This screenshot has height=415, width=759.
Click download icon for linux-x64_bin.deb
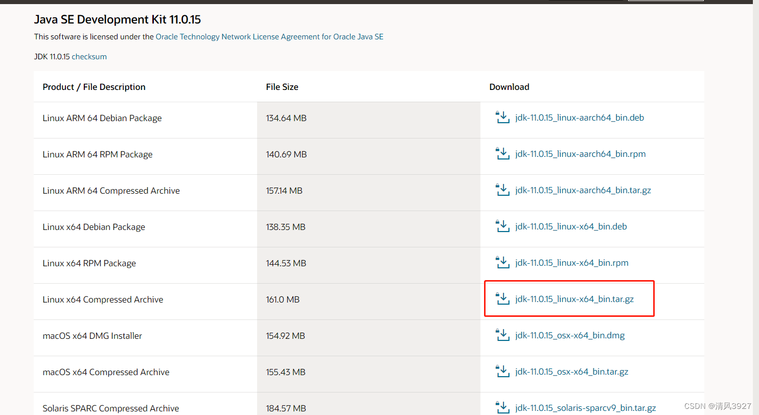click(x=503, y=226)
